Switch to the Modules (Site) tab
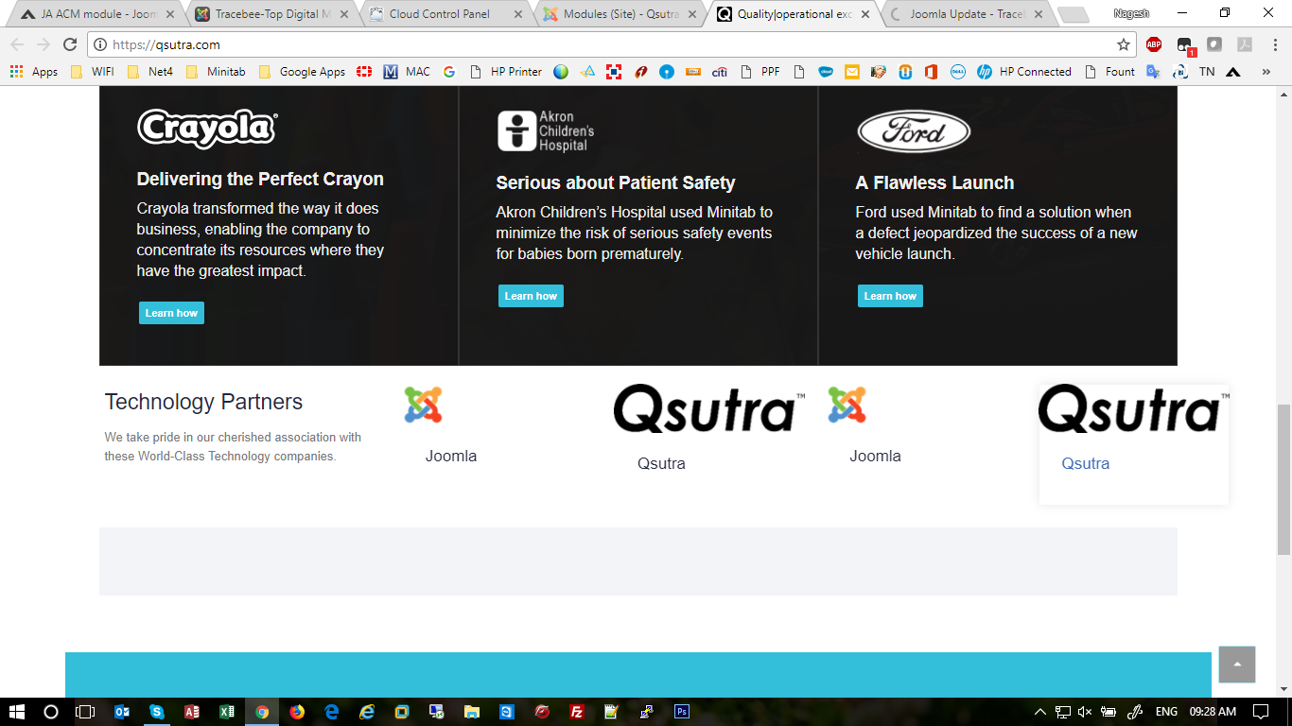The width and height of the screenshot is (1292, 726). click(x=620, y=14)
